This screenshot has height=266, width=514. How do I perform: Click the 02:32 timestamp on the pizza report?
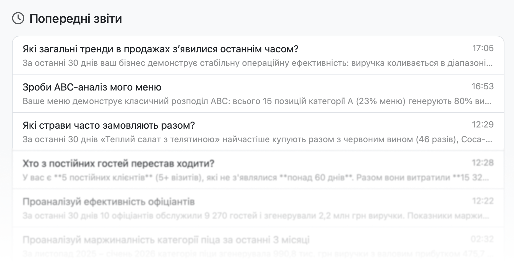pos(482,239)
